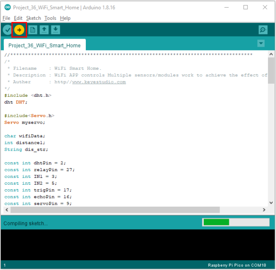Select the Project_36_WiFi_Smart_Home tab
This screenshot has width=276, height=270.
click(x=45, y=45)
